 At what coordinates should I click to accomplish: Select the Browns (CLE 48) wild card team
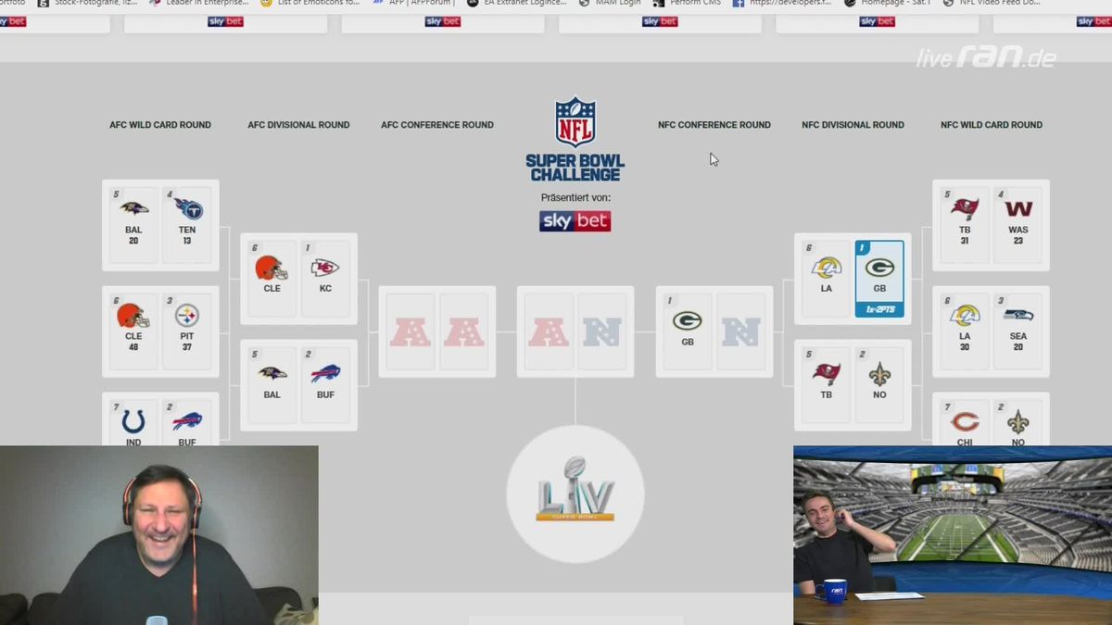coord(133,331)
